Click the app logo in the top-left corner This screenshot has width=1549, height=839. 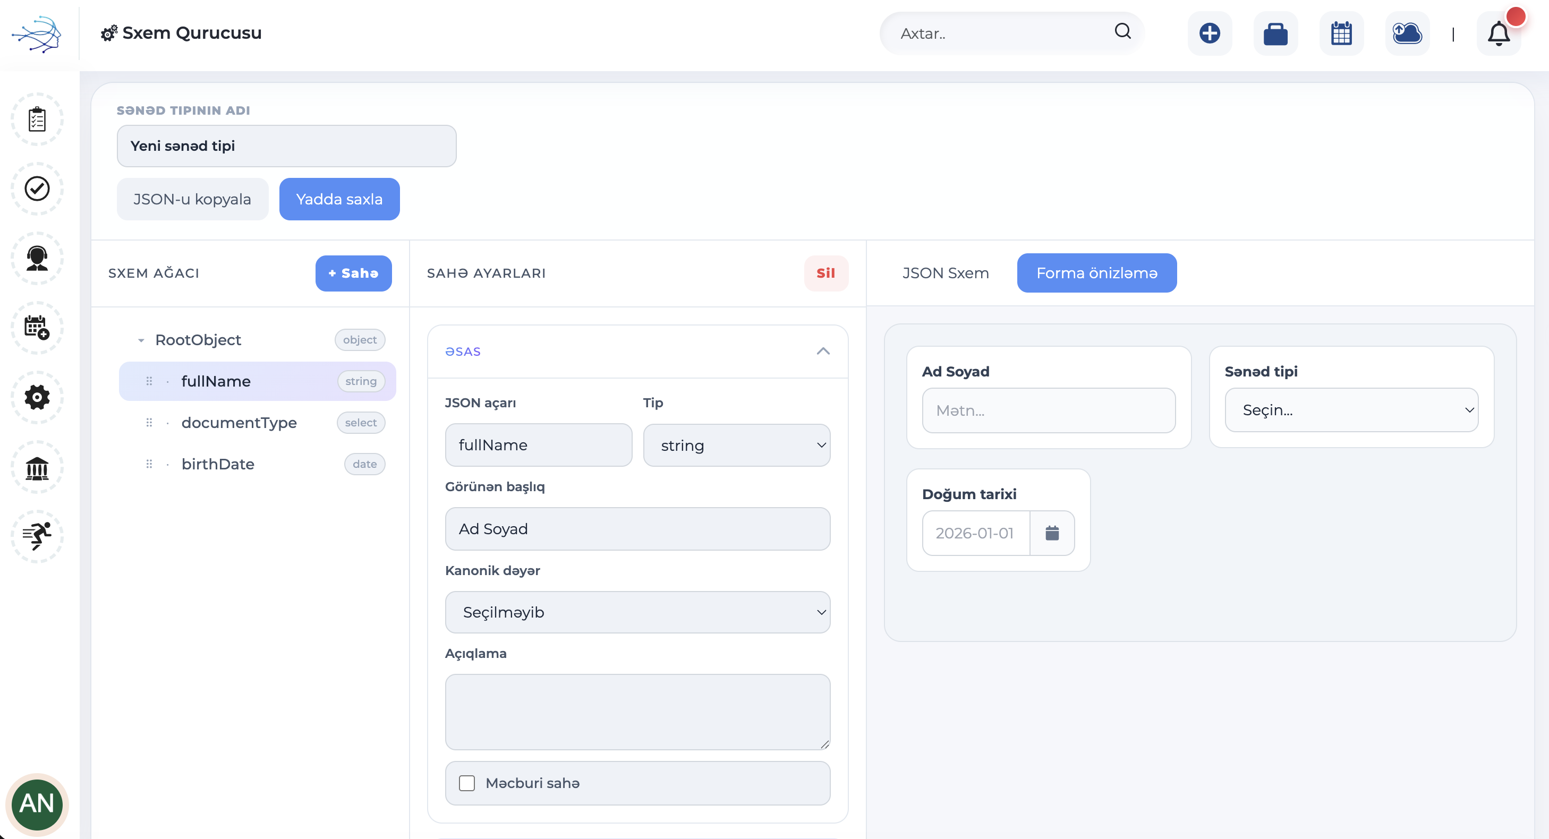(x=37, y=35)
